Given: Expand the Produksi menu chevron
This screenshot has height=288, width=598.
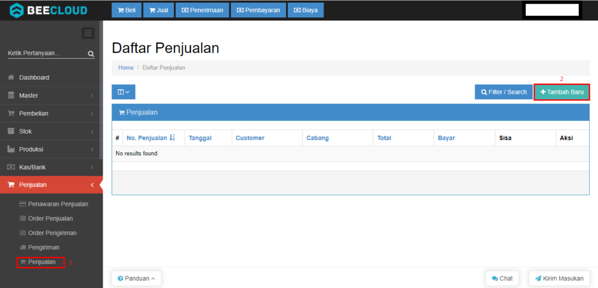Looking at the screenshot, I should (92, 149).
